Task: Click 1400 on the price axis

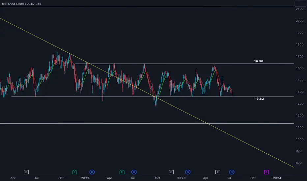Action: tap(299, 92)
